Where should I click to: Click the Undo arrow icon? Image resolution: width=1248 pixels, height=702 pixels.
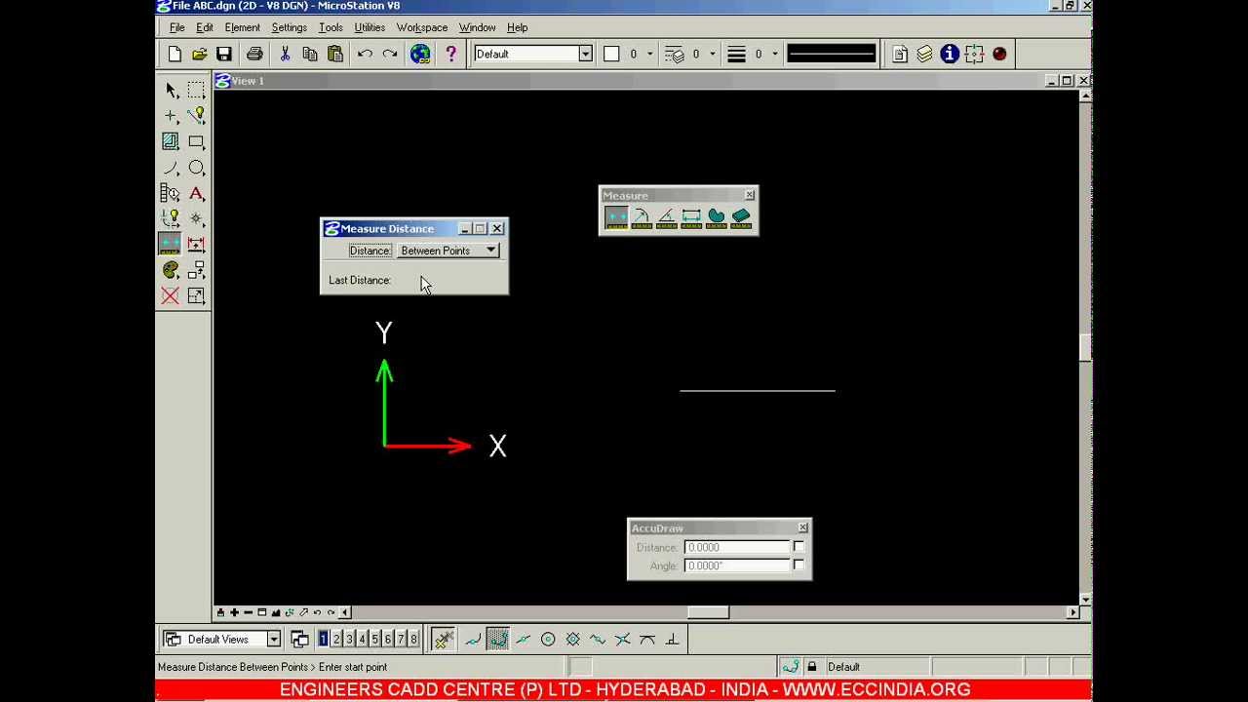point(365,54)
